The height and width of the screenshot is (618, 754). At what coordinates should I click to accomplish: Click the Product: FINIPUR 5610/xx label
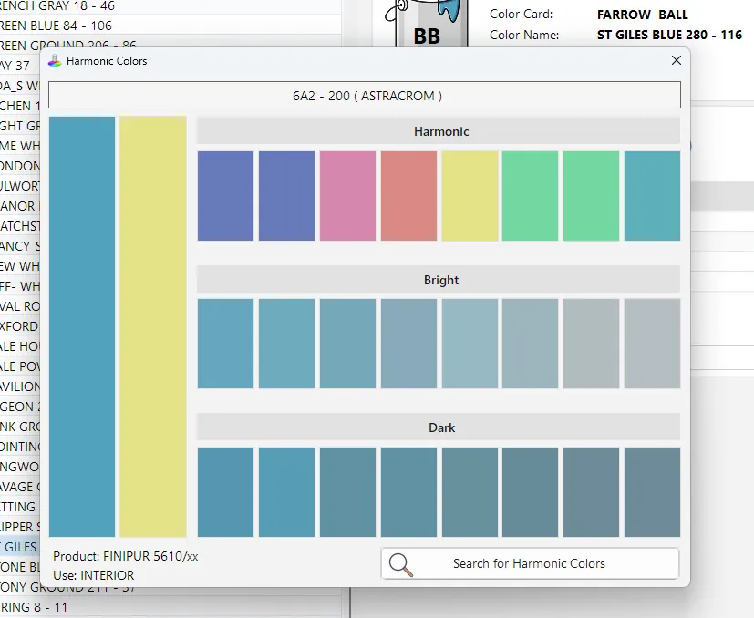pyautogui.click(x=126, y=556)
